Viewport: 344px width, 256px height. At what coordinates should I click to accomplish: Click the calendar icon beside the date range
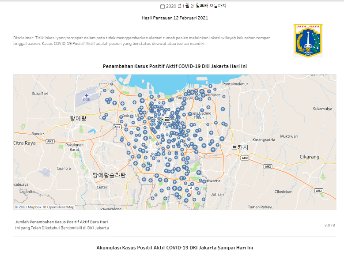(162, 6)
